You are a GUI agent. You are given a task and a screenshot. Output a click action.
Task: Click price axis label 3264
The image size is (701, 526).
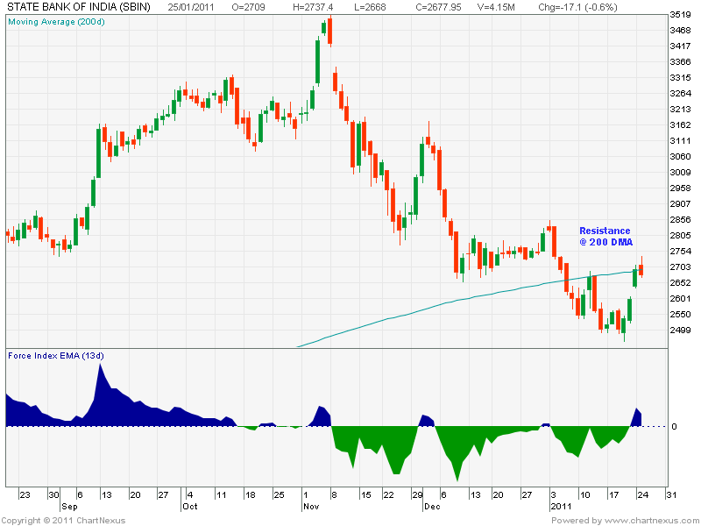click(680, 94)
